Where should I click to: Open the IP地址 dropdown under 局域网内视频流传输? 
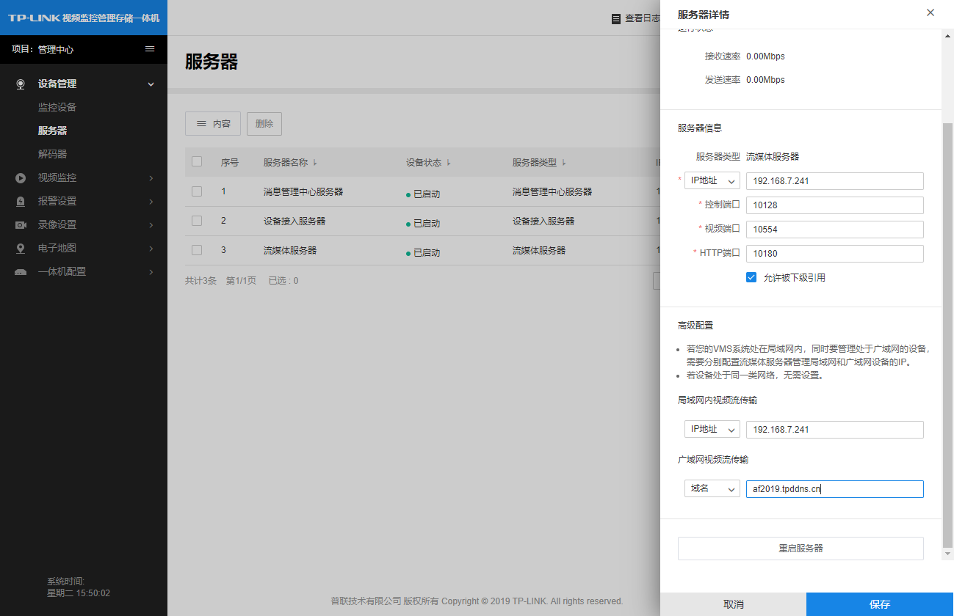click(x=712, y=430)
